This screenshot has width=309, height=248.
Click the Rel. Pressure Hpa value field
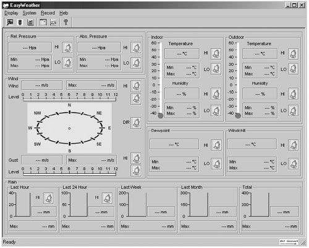30,48
